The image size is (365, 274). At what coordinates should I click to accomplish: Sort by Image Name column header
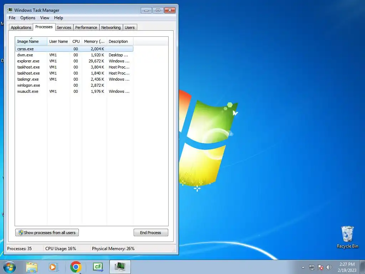(31, 41)
